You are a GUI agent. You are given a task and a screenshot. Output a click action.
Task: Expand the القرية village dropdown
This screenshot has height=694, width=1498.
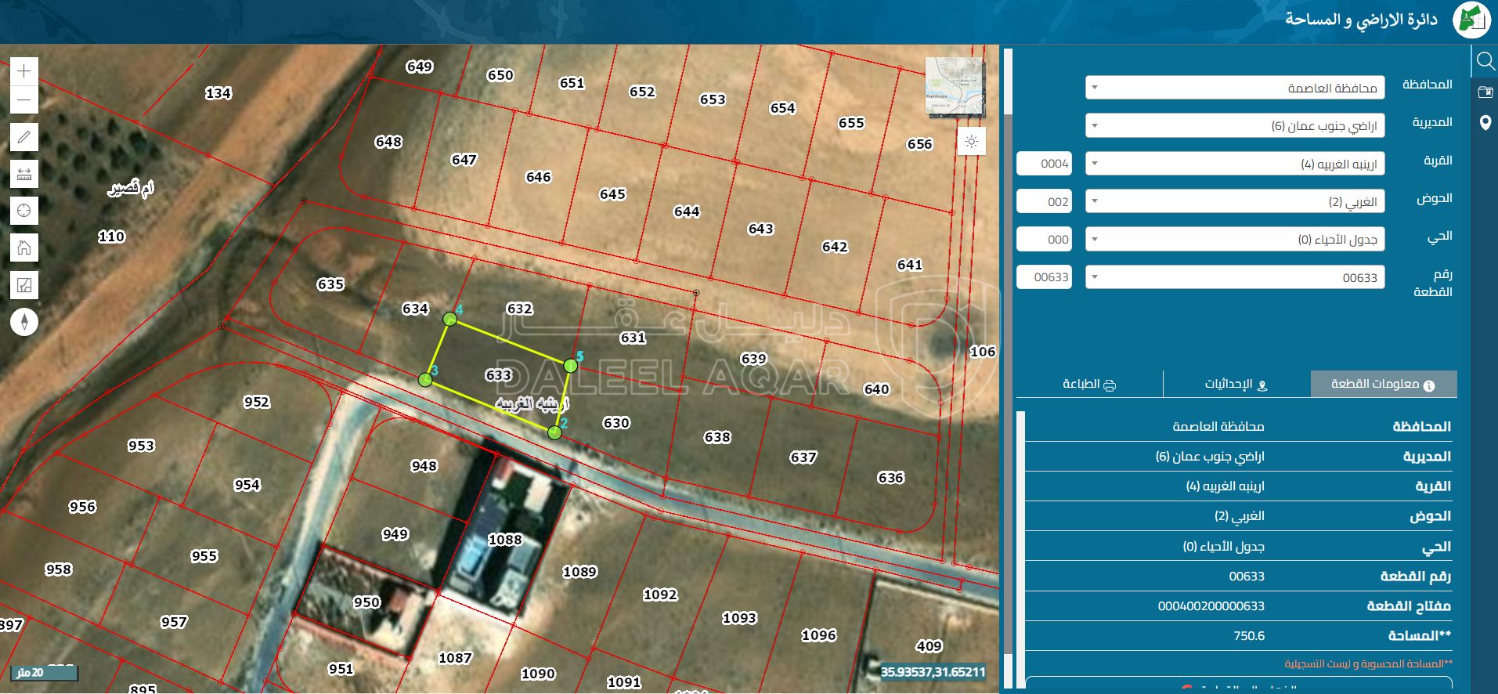[x=1234, y=164]
